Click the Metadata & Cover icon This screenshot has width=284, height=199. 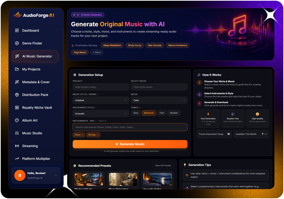(17, 82)
